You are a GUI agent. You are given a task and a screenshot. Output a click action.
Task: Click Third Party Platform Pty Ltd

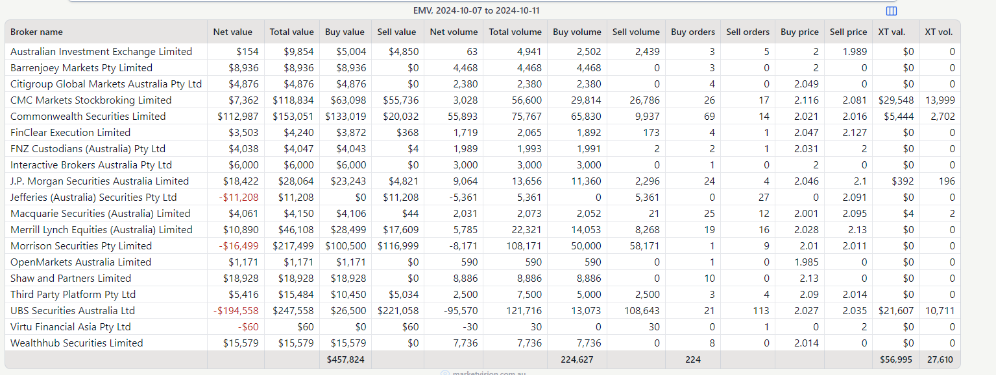73,295
